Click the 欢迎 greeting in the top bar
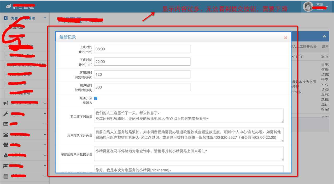The height and width of the screenshot is (184, 334). 320,4
